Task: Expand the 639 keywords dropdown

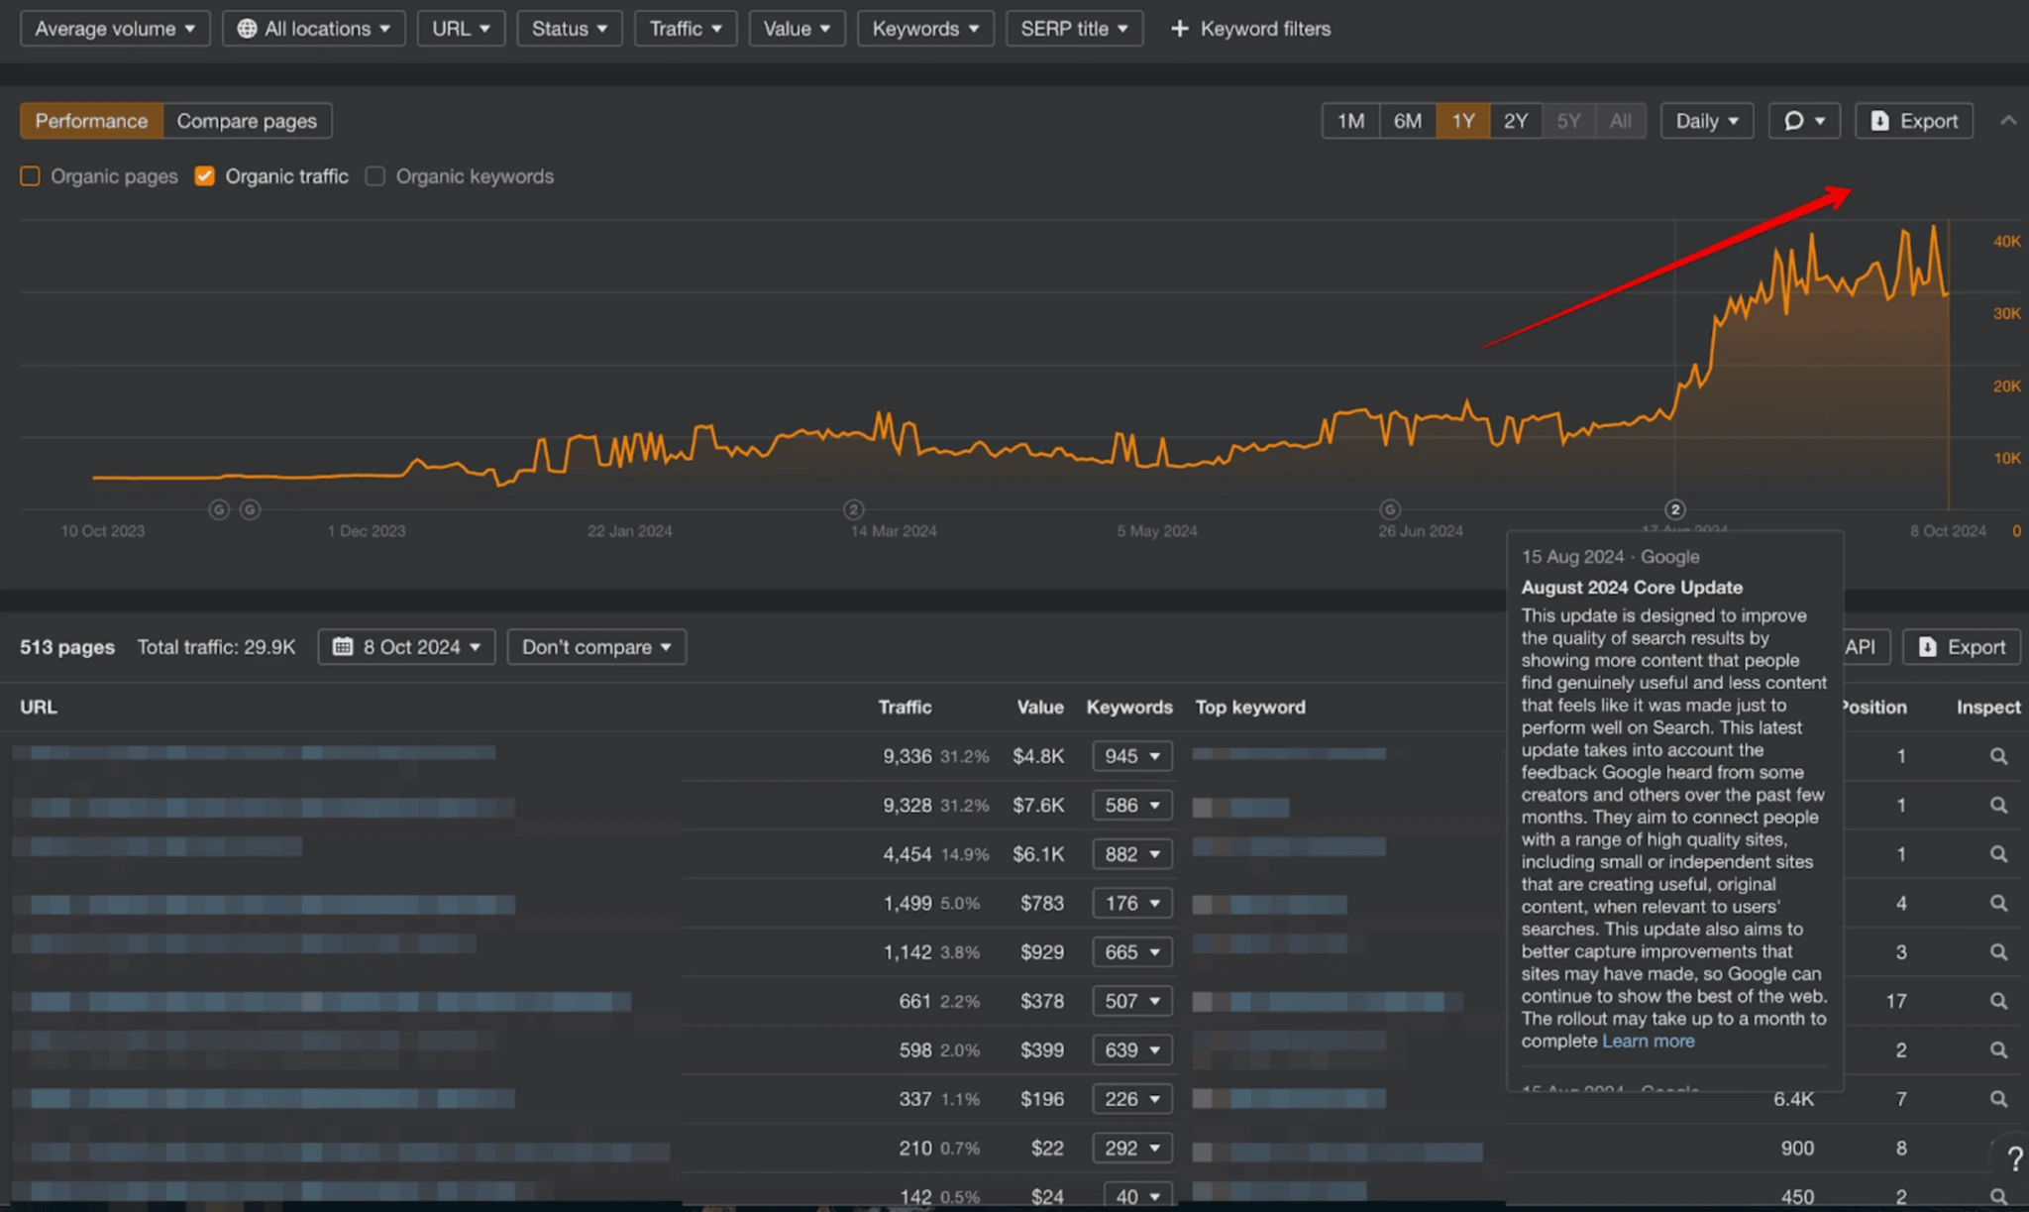Action: click(1132, 1049)
